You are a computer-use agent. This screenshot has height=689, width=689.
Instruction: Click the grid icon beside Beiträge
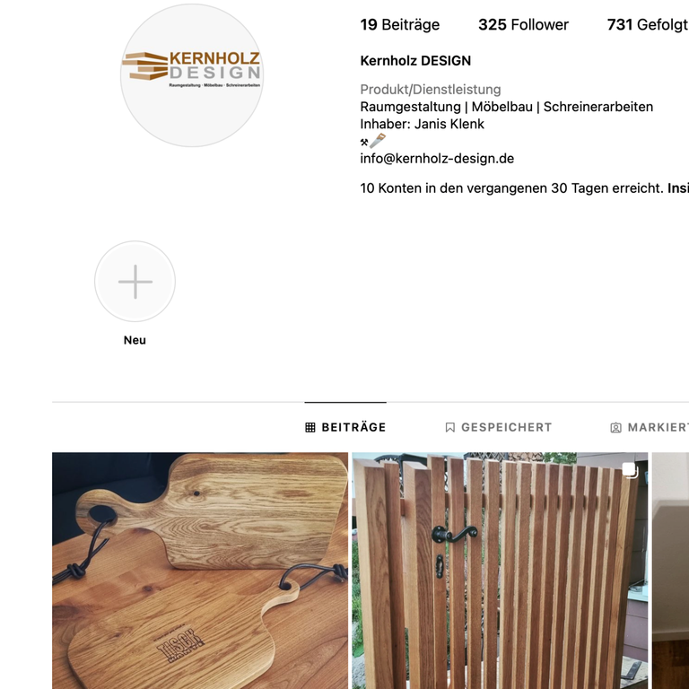click(310, 428)
